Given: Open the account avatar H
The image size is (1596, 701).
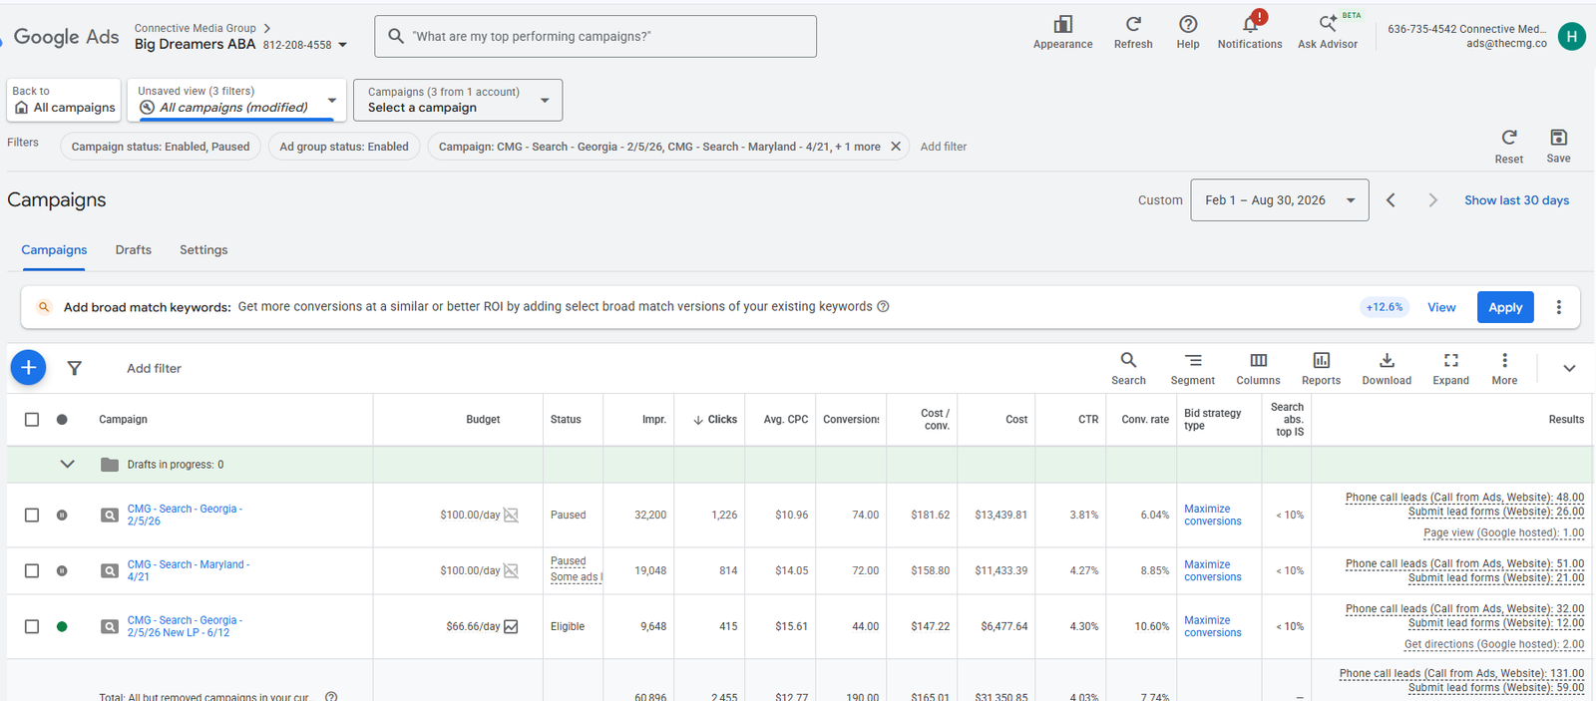Looking at the screenshot, I should [1572, 37].
